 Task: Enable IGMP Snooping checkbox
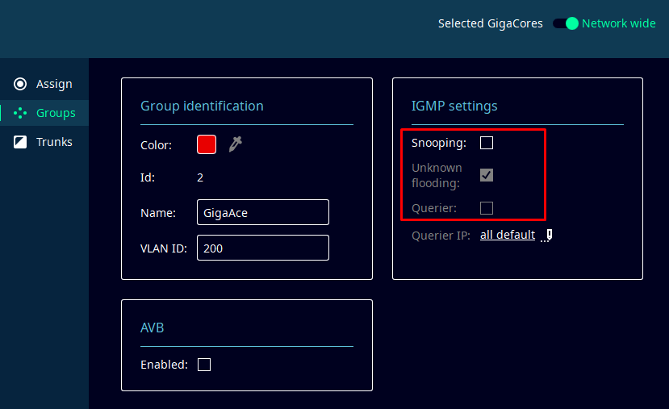487,143
